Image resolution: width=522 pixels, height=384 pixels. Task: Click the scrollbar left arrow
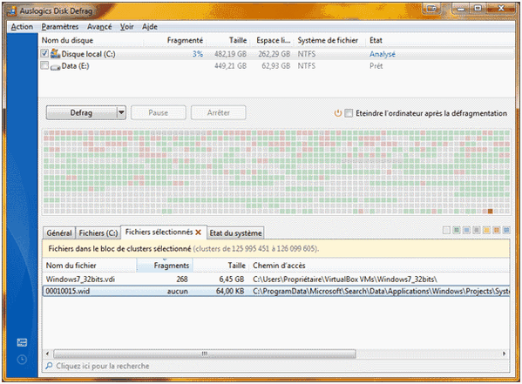[47, 354]
